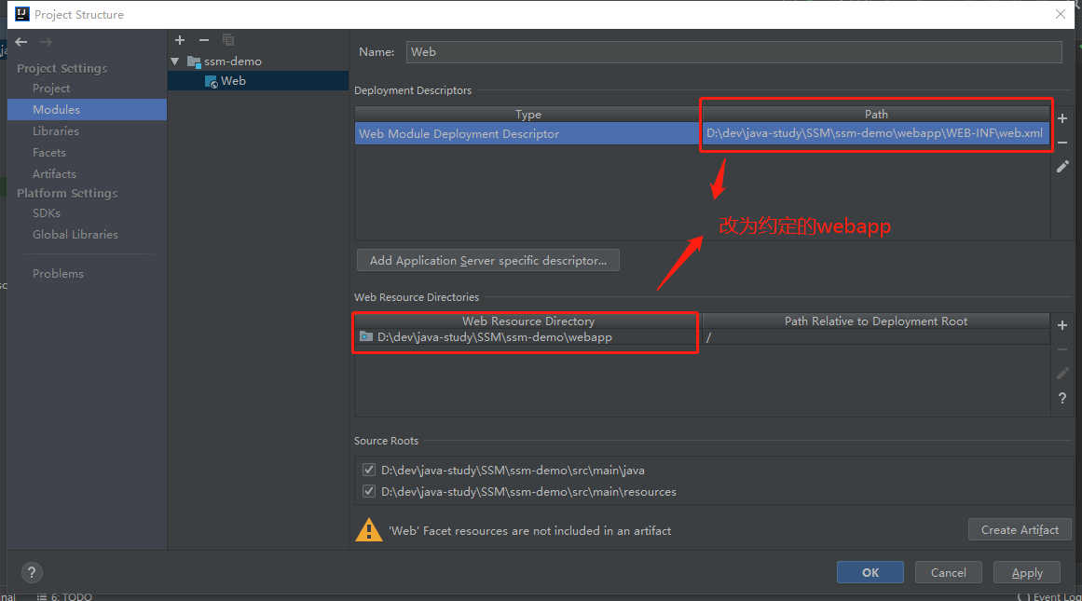The height and width of the screenshot is (601, 1082).
Task: Remove web resource directory minus icon
Action: click(1062, 349)
